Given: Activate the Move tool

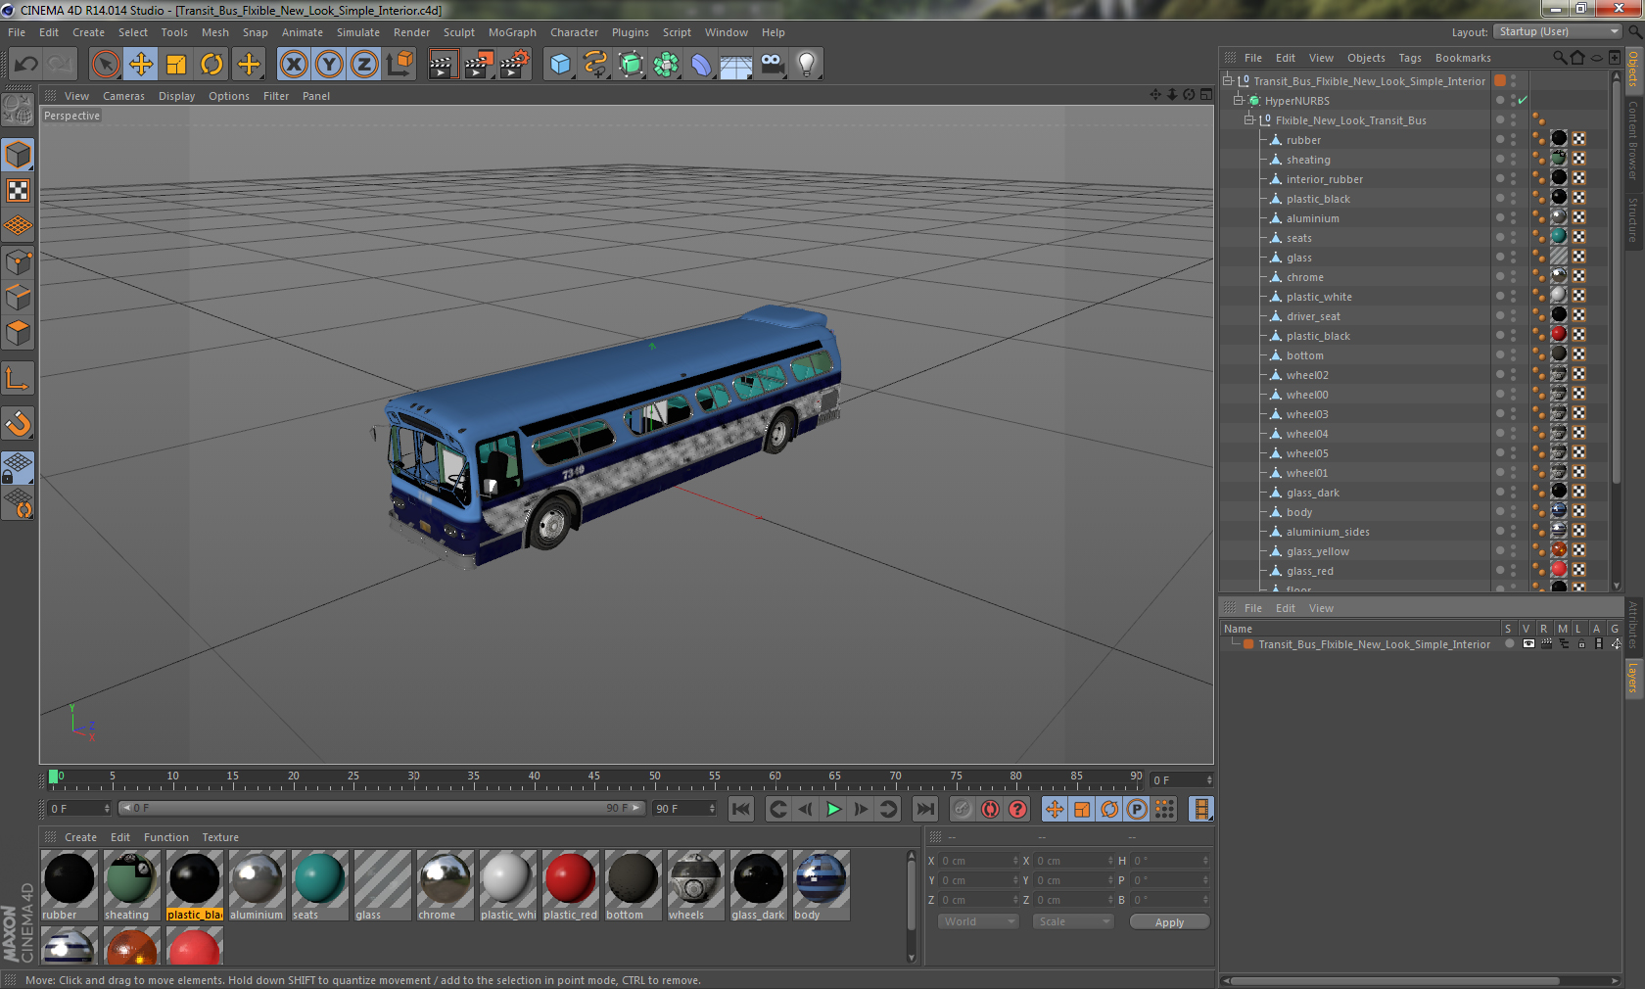Looking at the screenshot, I should 141,65.
